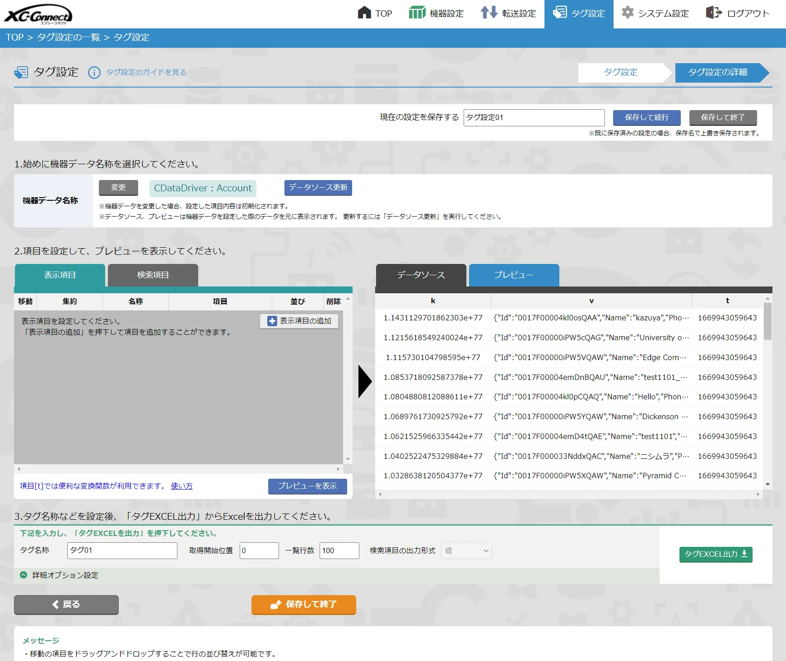
Task: Click the タグ名称 input field
Action: tap(122, 550)
